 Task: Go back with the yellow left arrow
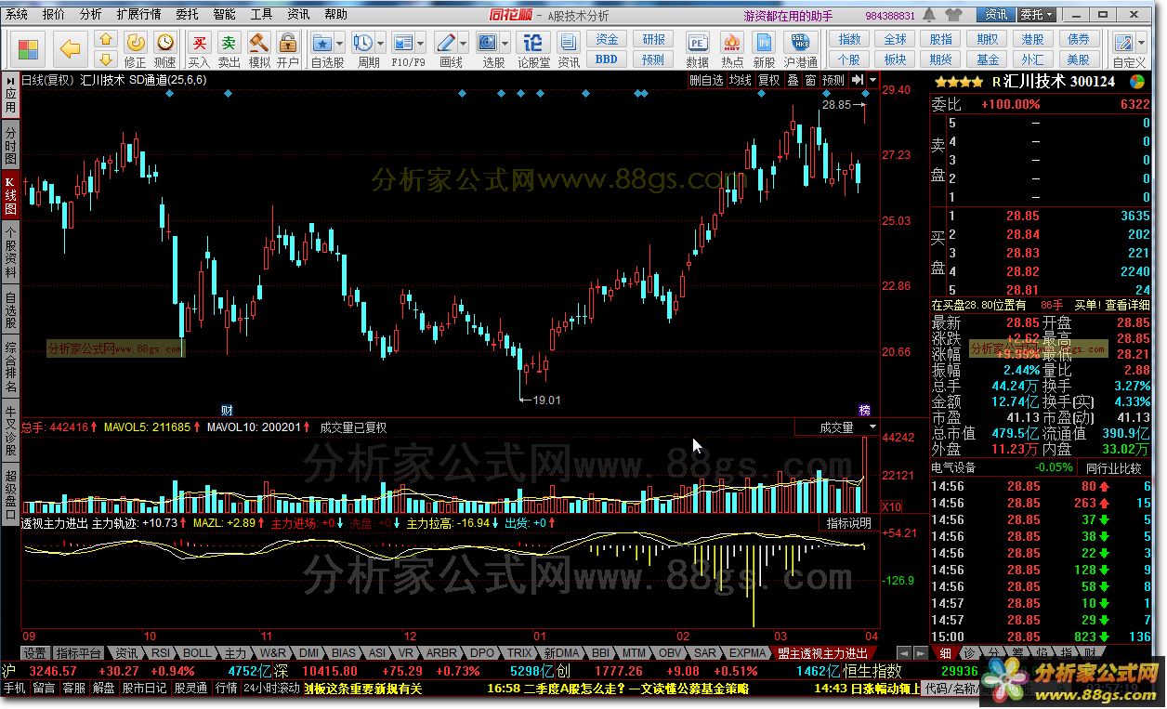71,49
